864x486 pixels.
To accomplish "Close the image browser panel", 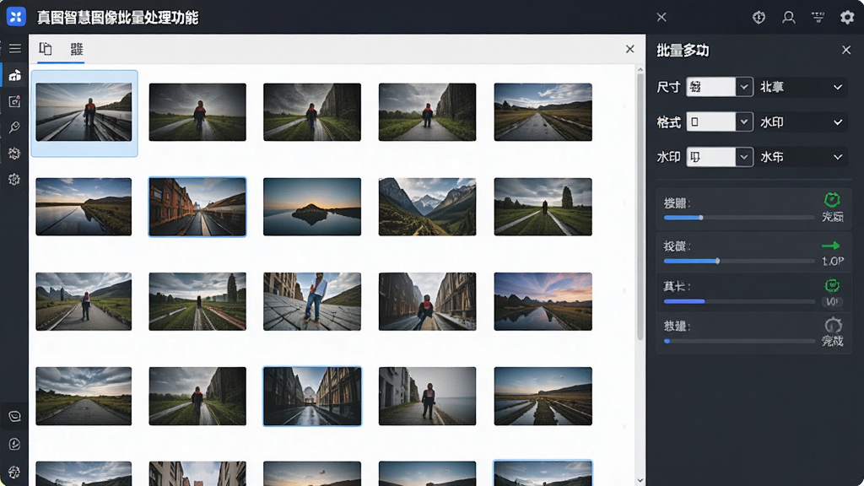I will tap(629, 49).
